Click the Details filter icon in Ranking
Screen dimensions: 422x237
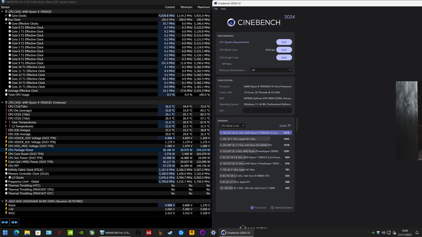point(289,126)
